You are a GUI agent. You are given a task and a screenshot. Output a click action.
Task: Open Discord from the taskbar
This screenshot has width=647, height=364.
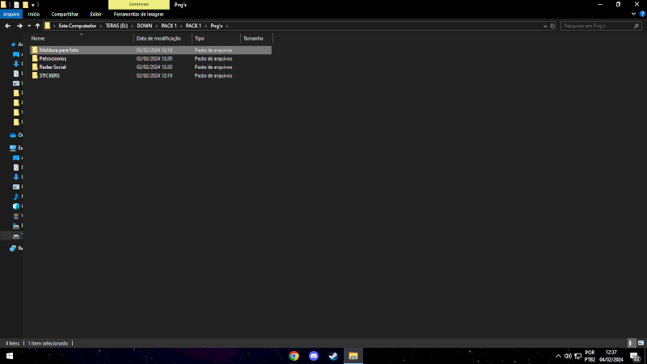click(314, 356)
